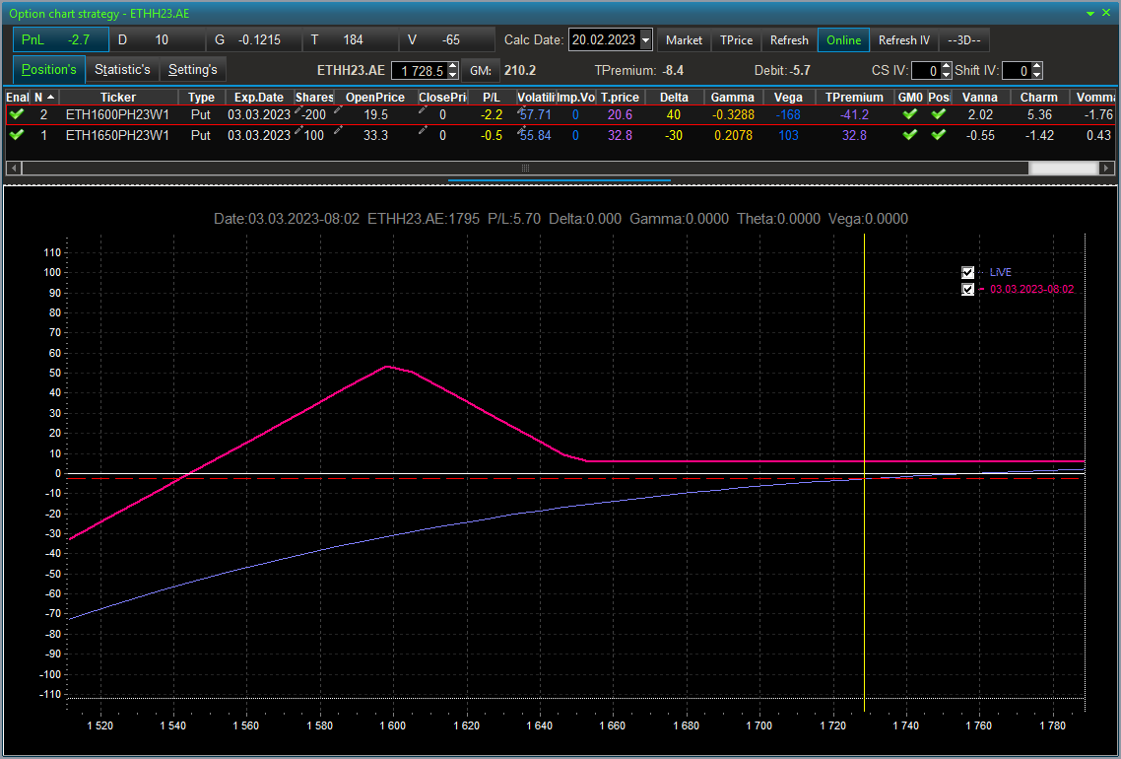Click the table scrollbar right arrow
The width and height of the screenshot is (1121, 759).
(1106, 169)
